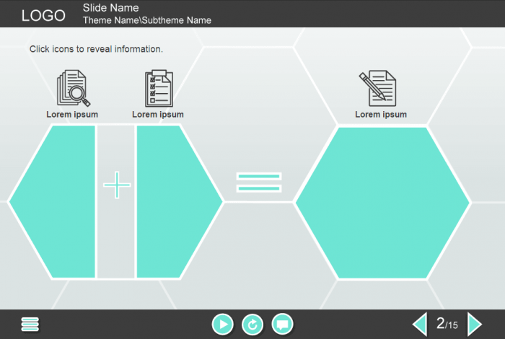505x339 pixels.
Task: Advance to next slide with right arrow
Action: click(x=474, y=325)
